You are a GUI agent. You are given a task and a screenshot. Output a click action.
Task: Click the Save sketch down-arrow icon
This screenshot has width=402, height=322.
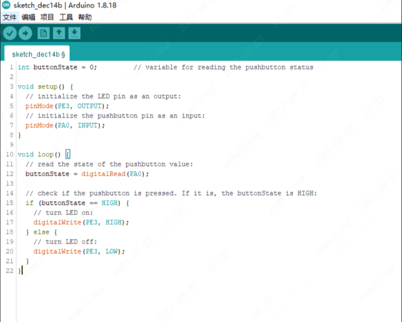(x=75, y=34)
